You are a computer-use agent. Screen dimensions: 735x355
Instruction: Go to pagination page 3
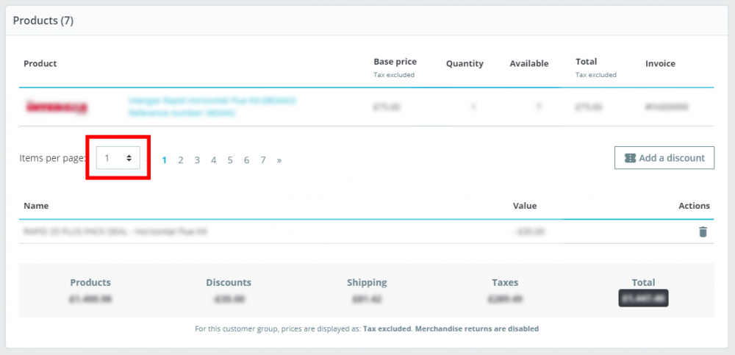pyautogui.click(x=197, y=159)
